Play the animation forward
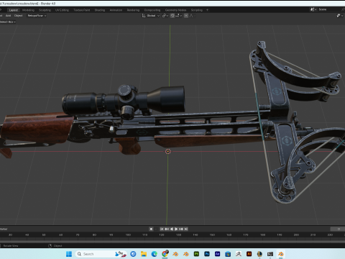 [176, 229]
